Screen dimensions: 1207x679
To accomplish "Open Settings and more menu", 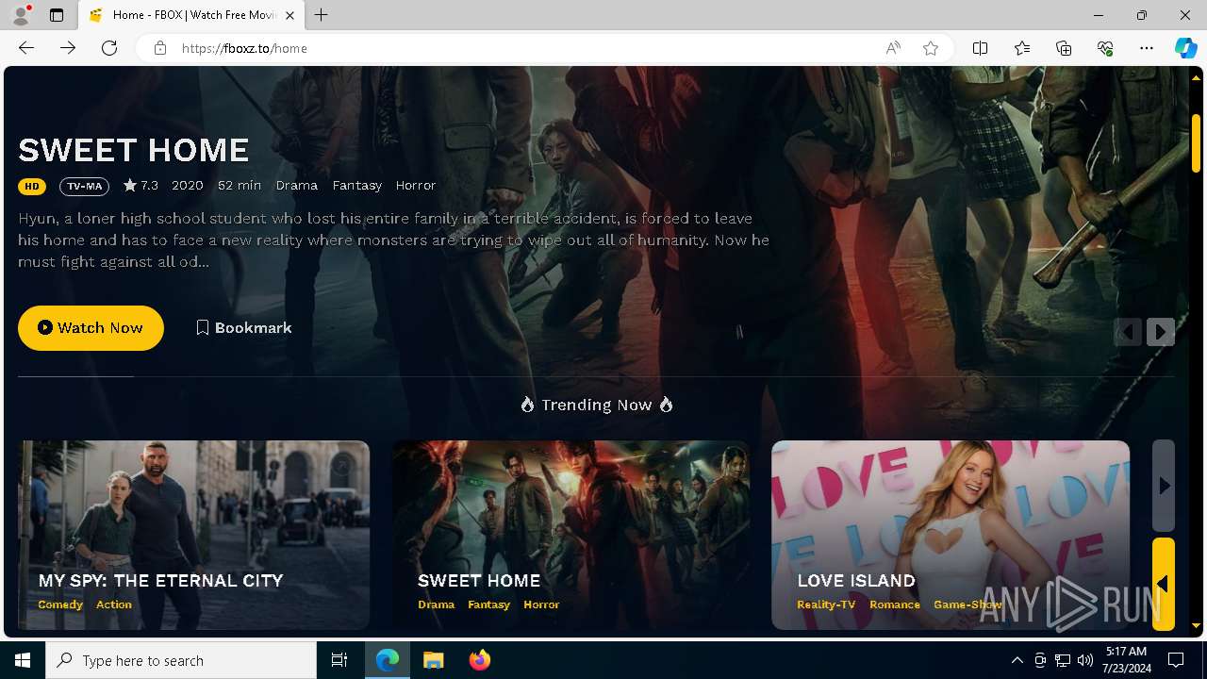I will [x=1147, y=48].
